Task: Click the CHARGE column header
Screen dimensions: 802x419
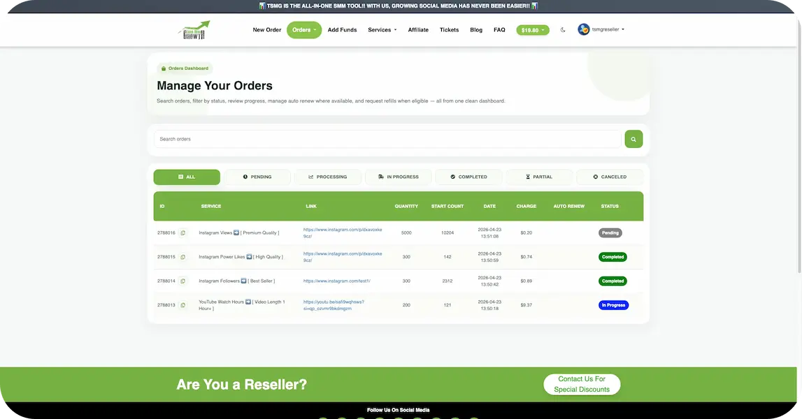Action: click(x=527, y=207)
